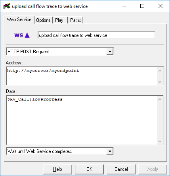Select the HTTP POST Request combo box

point(60,52)
